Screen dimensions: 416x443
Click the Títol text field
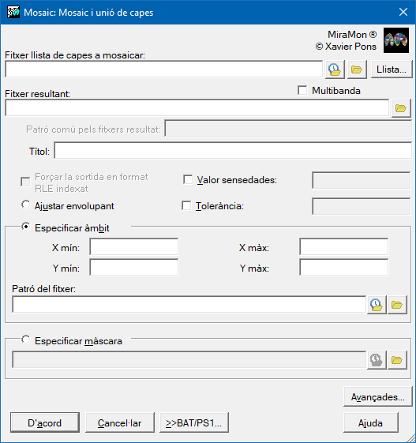[233, 151]
